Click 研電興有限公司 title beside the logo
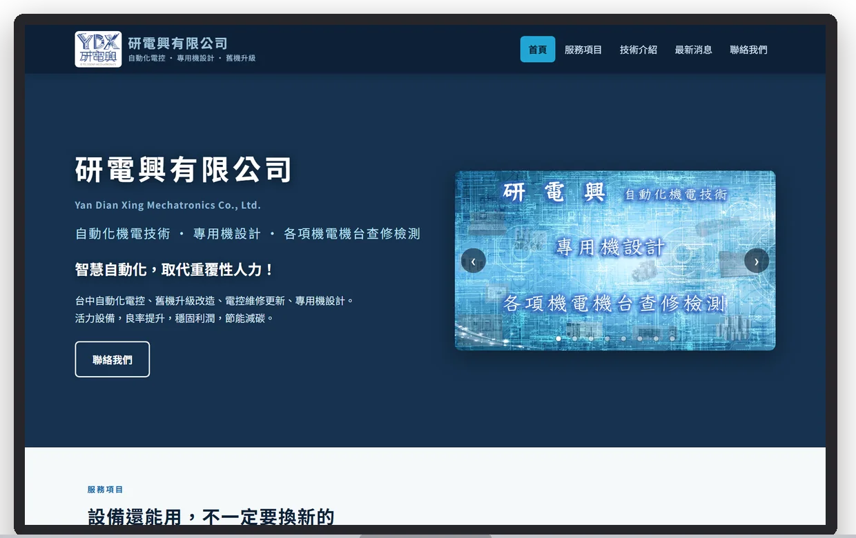The image size is (856, 538). tap(177, 43)
